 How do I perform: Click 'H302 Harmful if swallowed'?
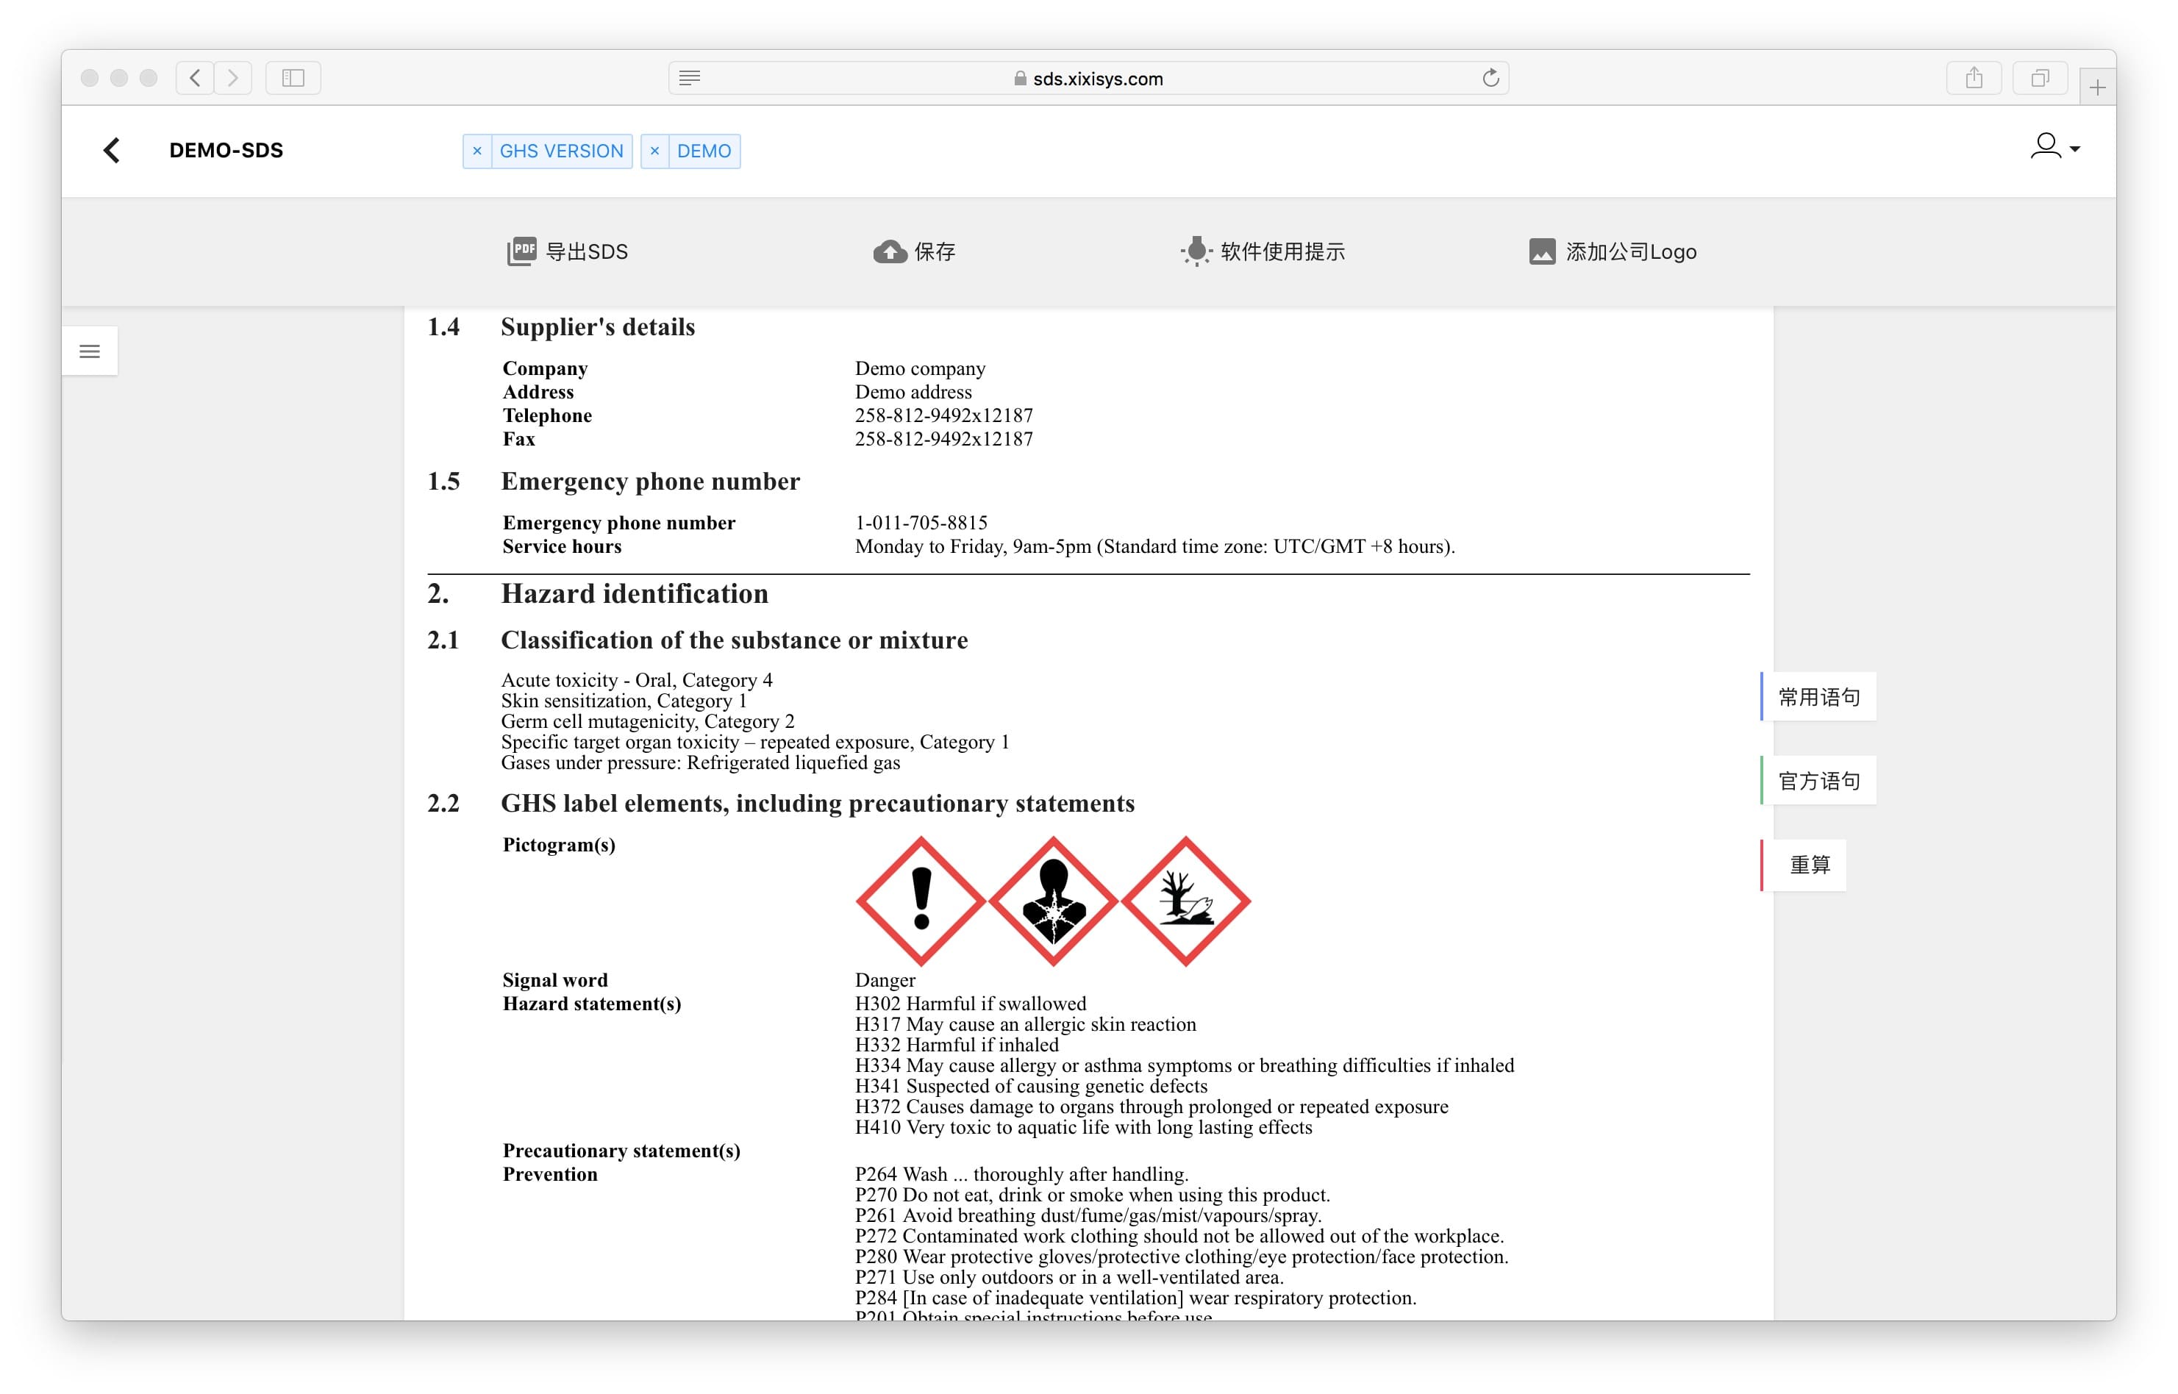tap(971, 1004)
